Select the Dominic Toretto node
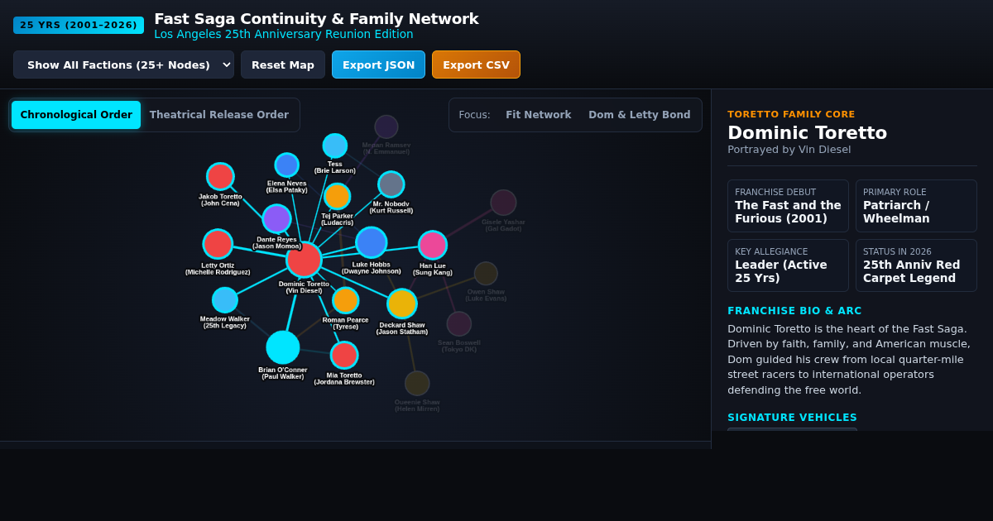Screen dimensions: 993x521 [x=304, y=259]
